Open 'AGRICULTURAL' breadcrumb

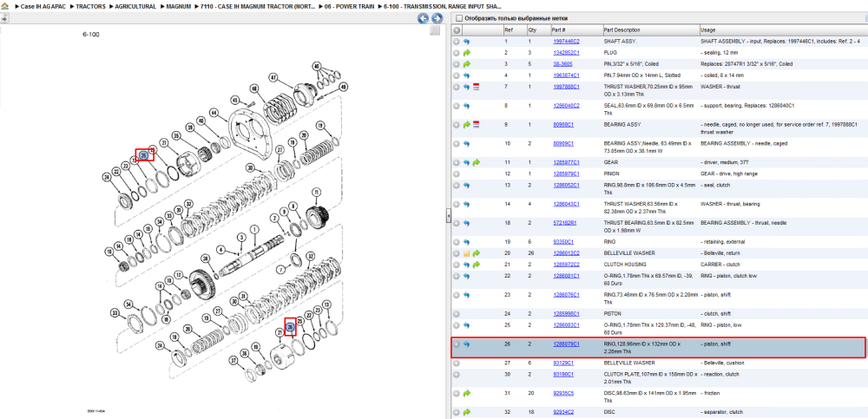point(135,6)
